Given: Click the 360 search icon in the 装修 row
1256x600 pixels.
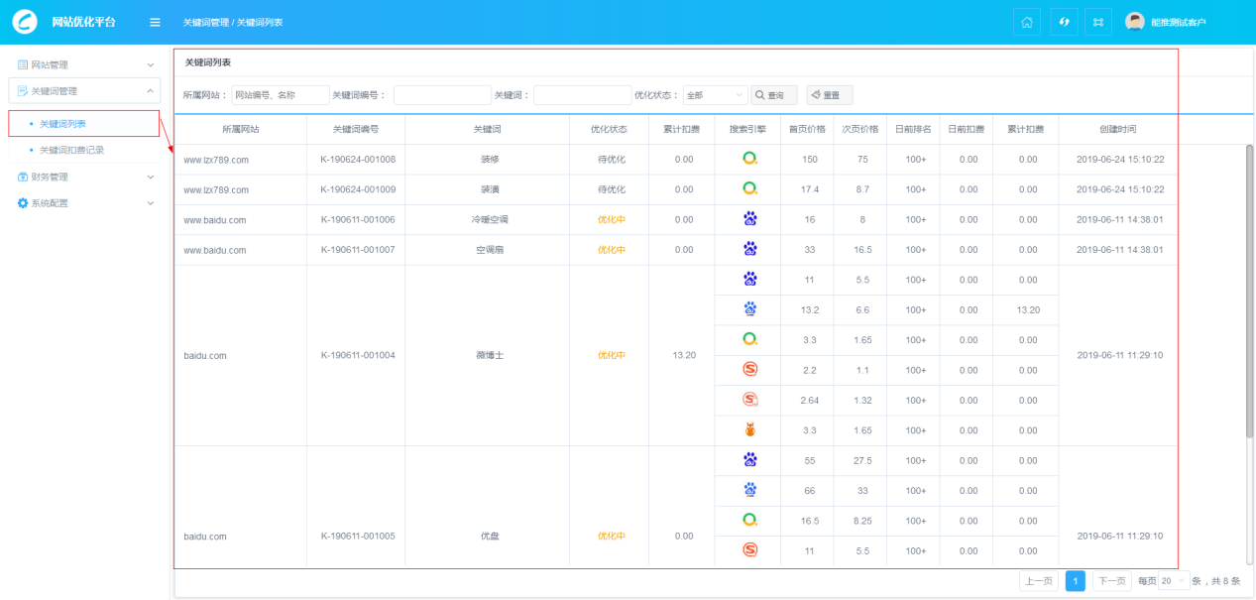Looking at the screenshot, I should 750,159.
